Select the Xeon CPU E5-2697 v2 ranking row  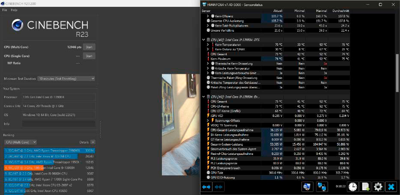50,185
